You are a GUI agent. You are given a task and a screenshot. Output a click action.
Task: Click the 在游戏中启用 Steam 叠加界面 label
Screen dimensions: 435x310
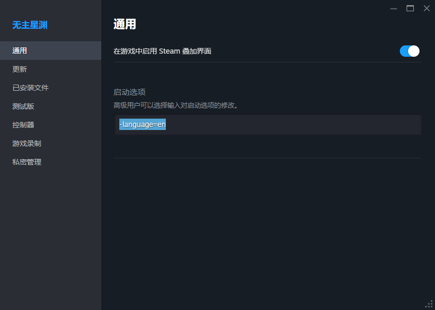162,51
